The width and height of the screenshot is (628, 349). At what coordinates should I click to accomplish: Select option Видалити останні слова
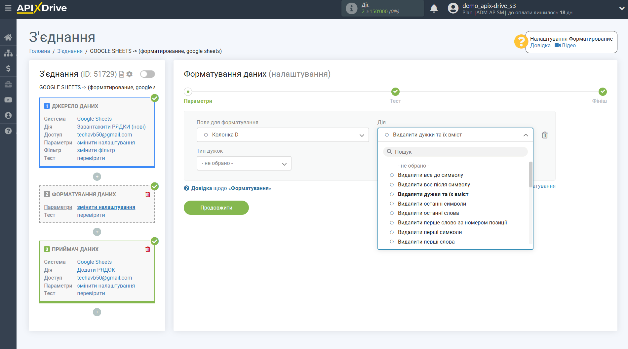[x=428, y=213]
